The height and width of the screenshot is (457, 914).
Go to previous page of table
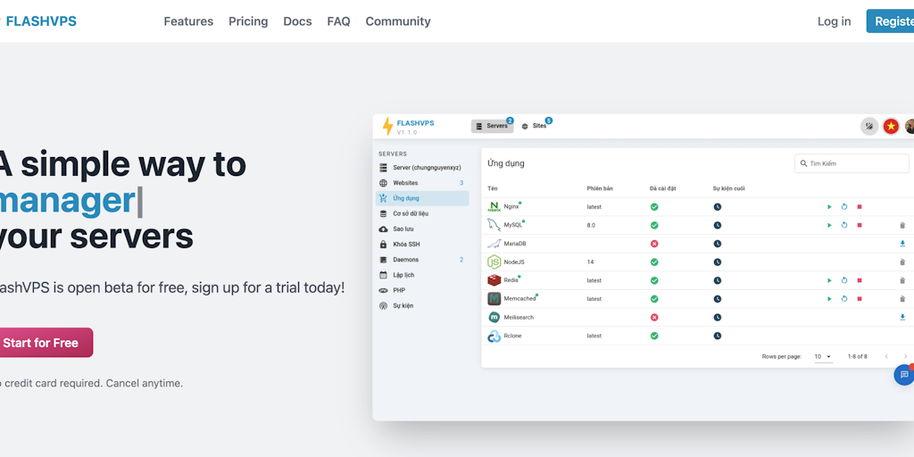[x=886, y=356]
